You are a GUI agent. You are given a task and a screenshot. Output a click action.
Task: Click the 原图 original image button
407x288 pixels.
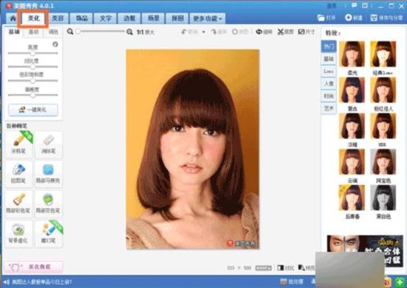[240, 32]
